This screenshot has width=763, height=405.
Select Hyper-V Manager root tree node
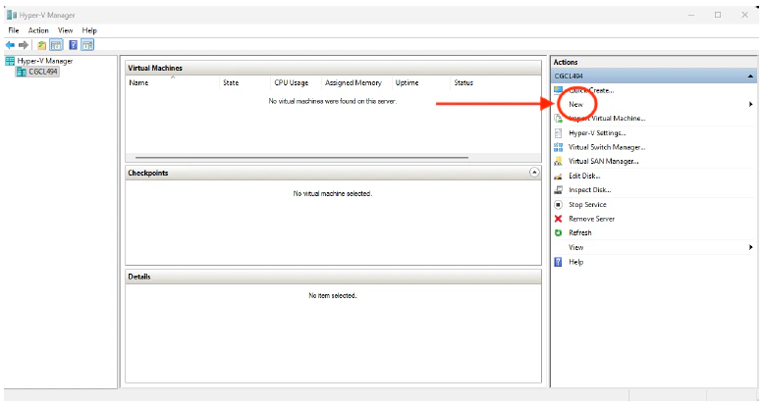[x=45, y=61]
